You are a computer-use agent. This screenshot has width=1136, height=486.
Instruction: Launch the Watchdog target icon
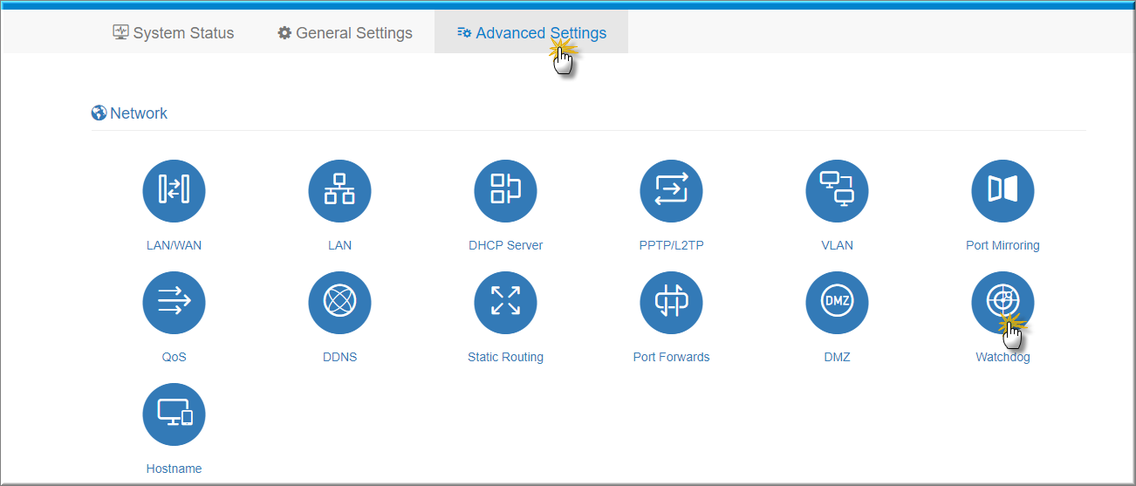(1003, 303)
